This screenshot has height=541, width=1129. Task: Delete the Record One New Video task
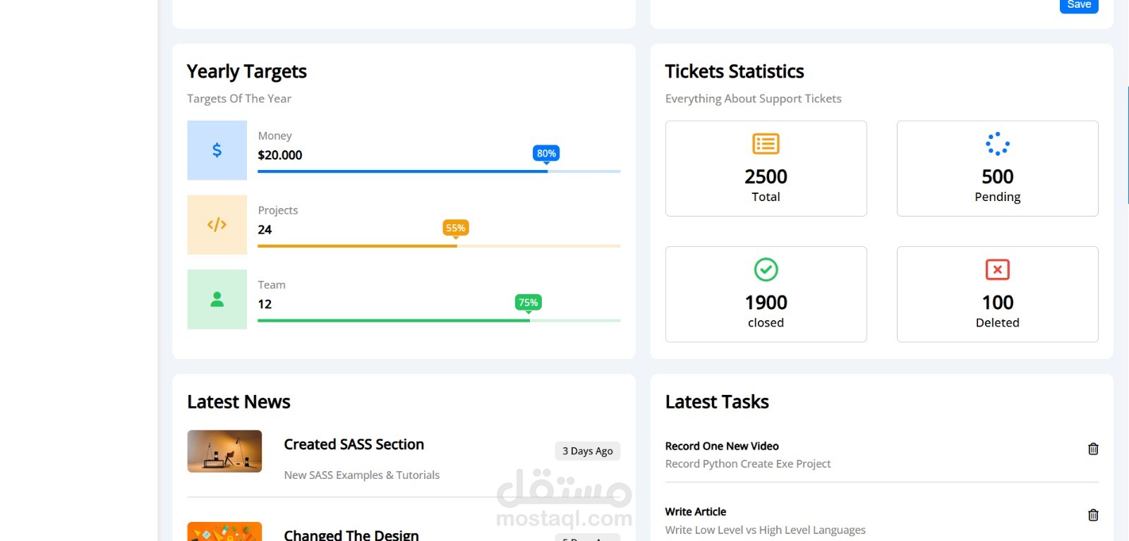[x=1093, y=449]
